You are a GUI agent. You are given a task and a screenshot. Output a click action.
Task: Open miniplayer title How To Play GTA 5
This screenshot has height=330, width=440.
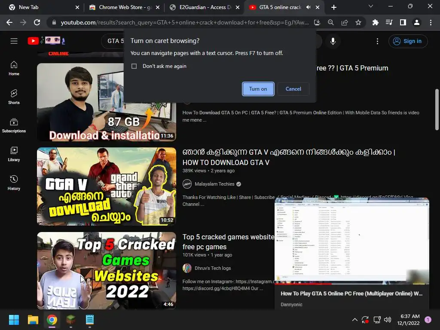(x=351, y=293)
